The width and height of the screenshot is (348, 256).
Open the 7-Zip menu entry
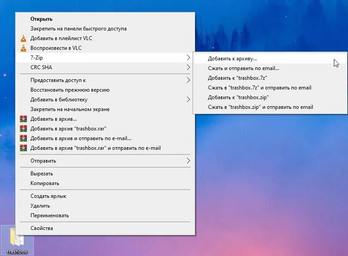[105, 58]
